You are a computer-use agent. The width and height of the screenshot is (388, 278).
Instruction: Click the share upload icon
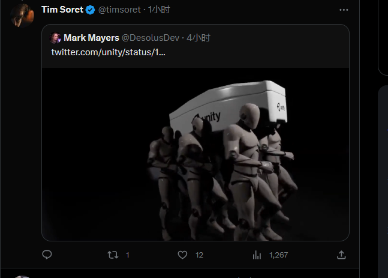tap(341, 255)
